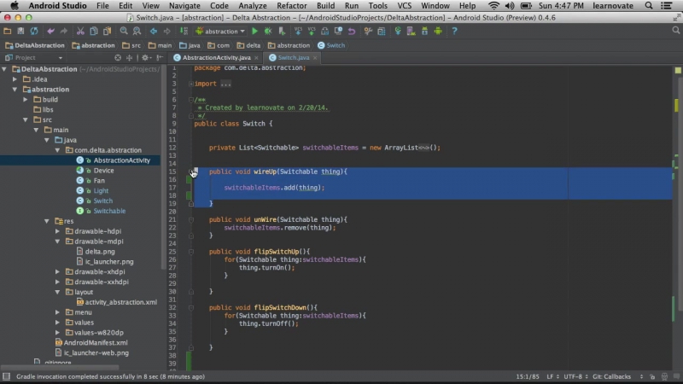Open the Project Structure icon
Screen dimensions: 683x384
click(x=381, y=31)
